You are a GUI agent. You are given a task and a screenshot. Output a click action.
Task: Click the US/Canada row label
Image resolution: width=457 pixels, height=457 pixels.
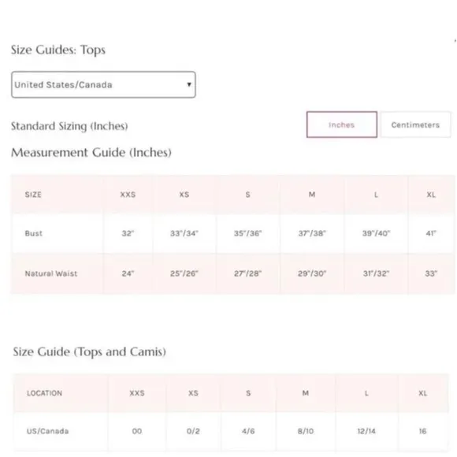click(48, 431)
